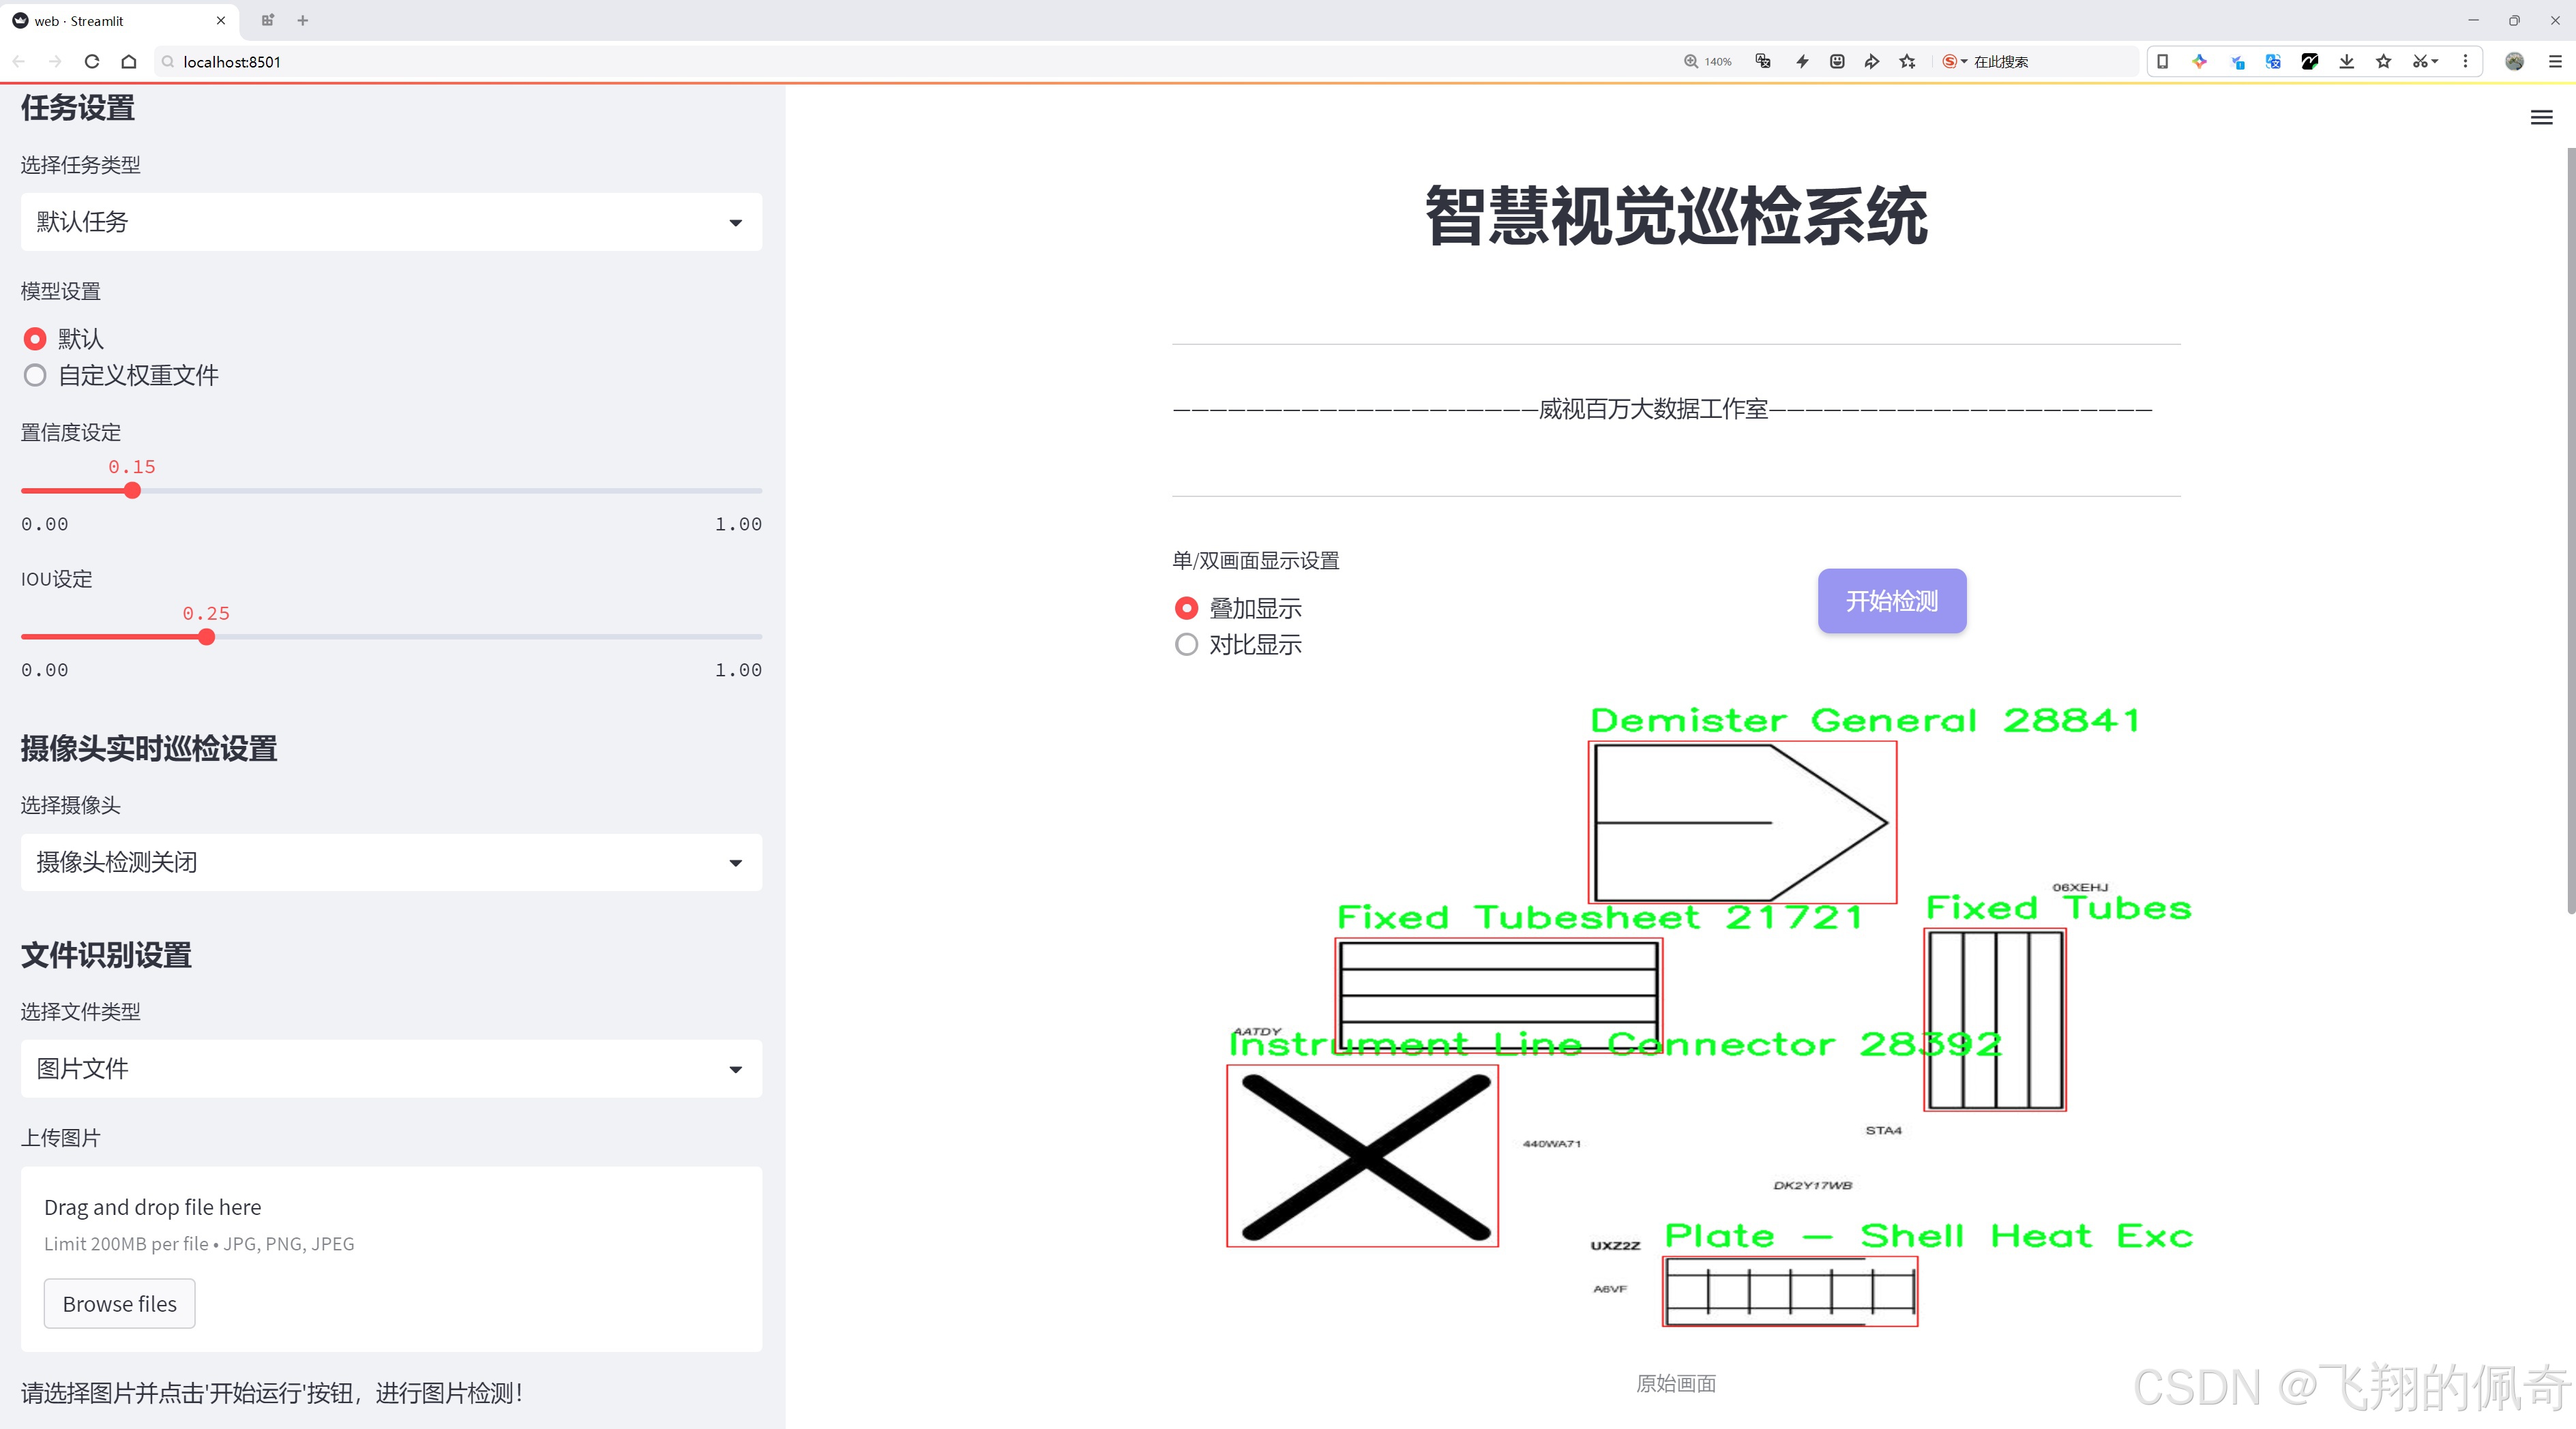
Task: Open the 图片文件 file type dropdown
Action: click(390, 1068)
